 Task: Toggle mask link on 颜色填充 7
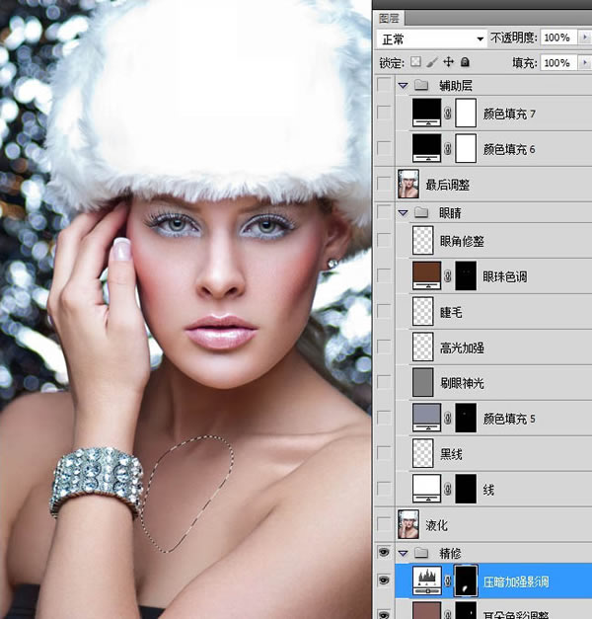(x=448, y=114)
